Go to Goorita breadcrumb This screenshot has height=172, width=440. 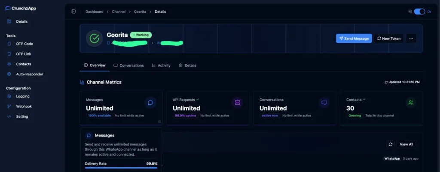(140, 12)
